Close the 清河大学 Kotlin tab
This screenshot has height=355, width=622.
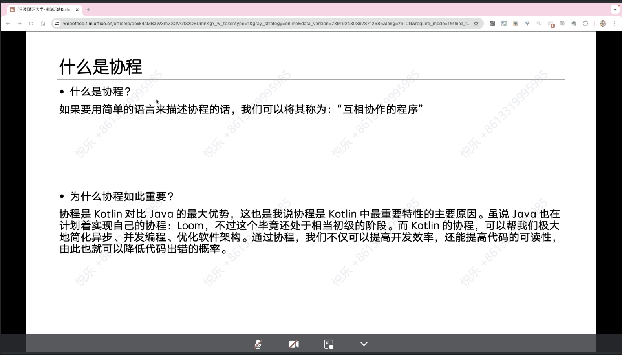(x=77, y=9)
